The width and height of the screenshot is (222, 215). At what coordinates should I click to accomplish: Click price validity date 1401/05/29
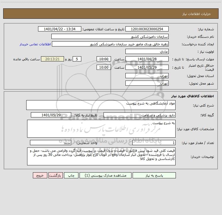point(147,67)
